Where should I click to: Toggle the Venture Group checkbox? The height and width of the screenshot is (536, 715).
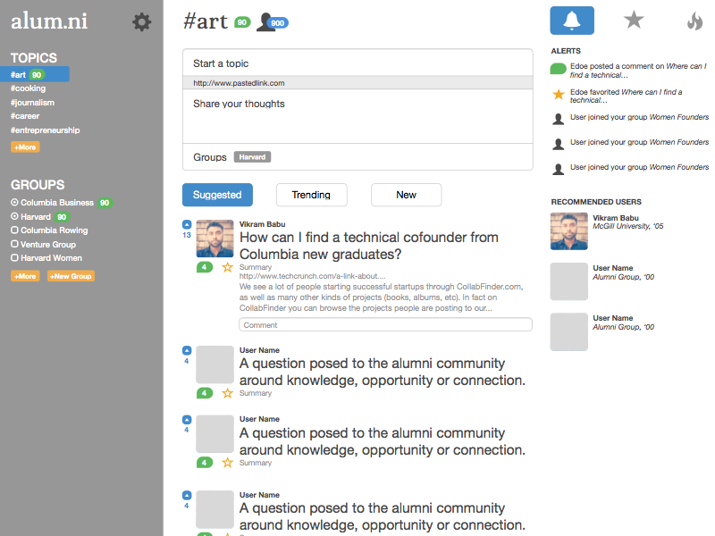pyautogui.click(x=14, y=244)
